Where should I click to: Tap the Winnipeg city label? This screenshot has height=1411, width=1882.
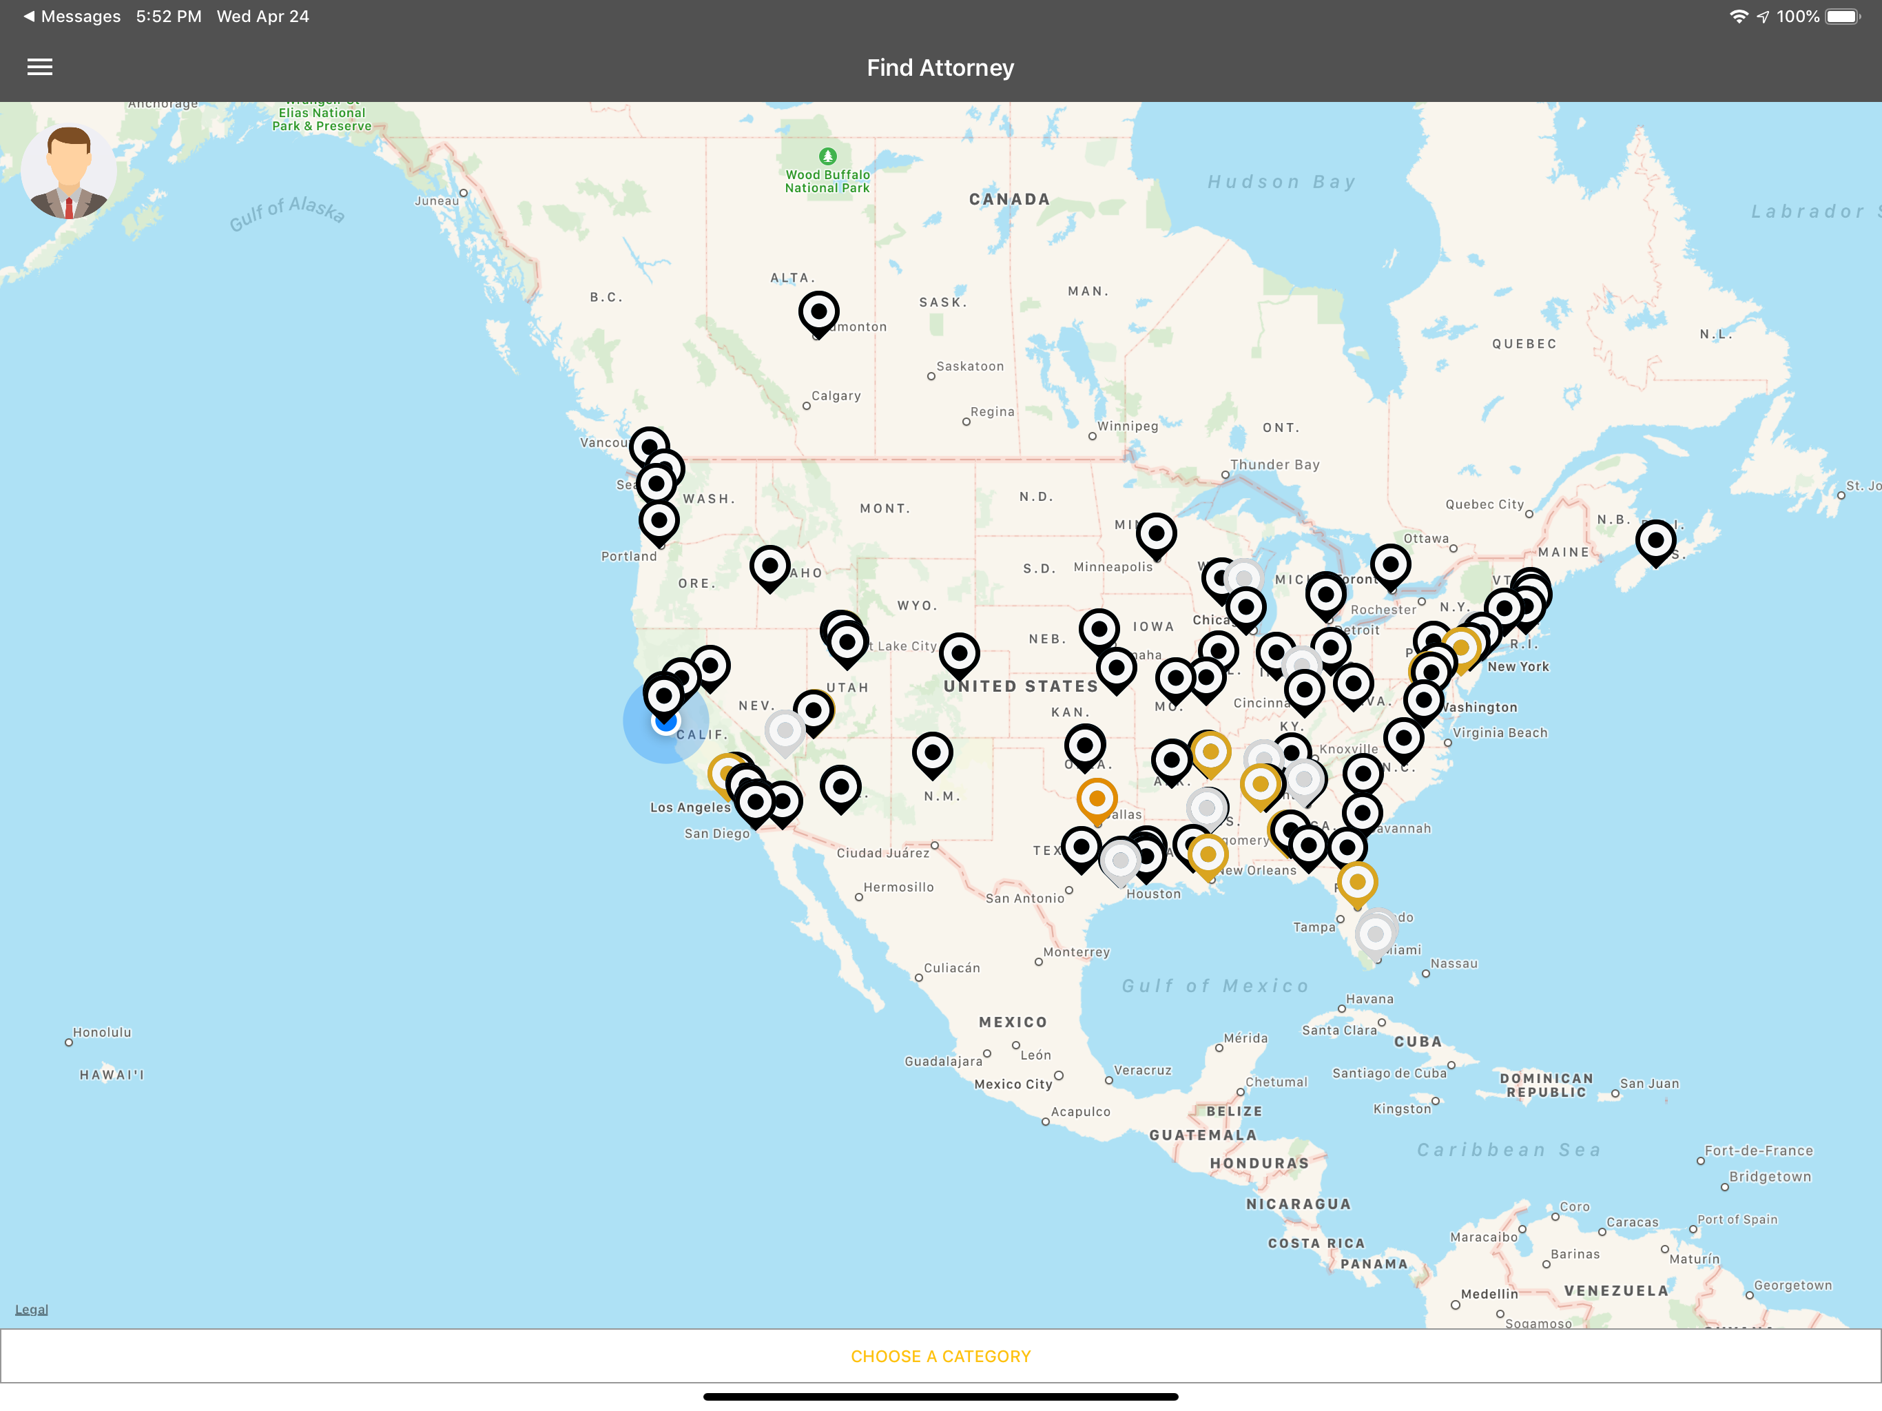1127,426
